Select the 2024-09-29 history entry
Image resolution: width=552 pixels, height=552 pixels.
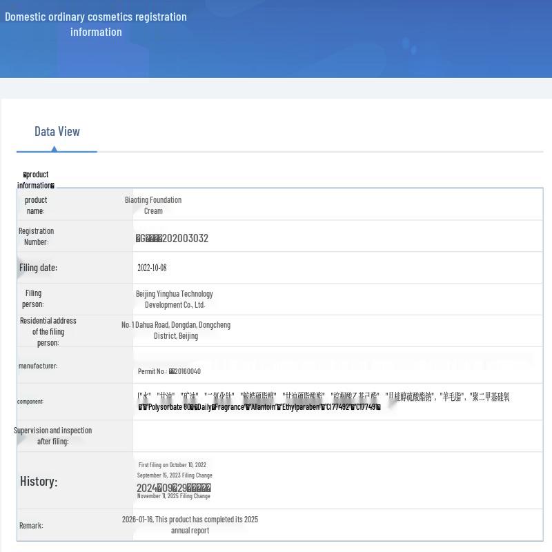[x=174, y=488]
